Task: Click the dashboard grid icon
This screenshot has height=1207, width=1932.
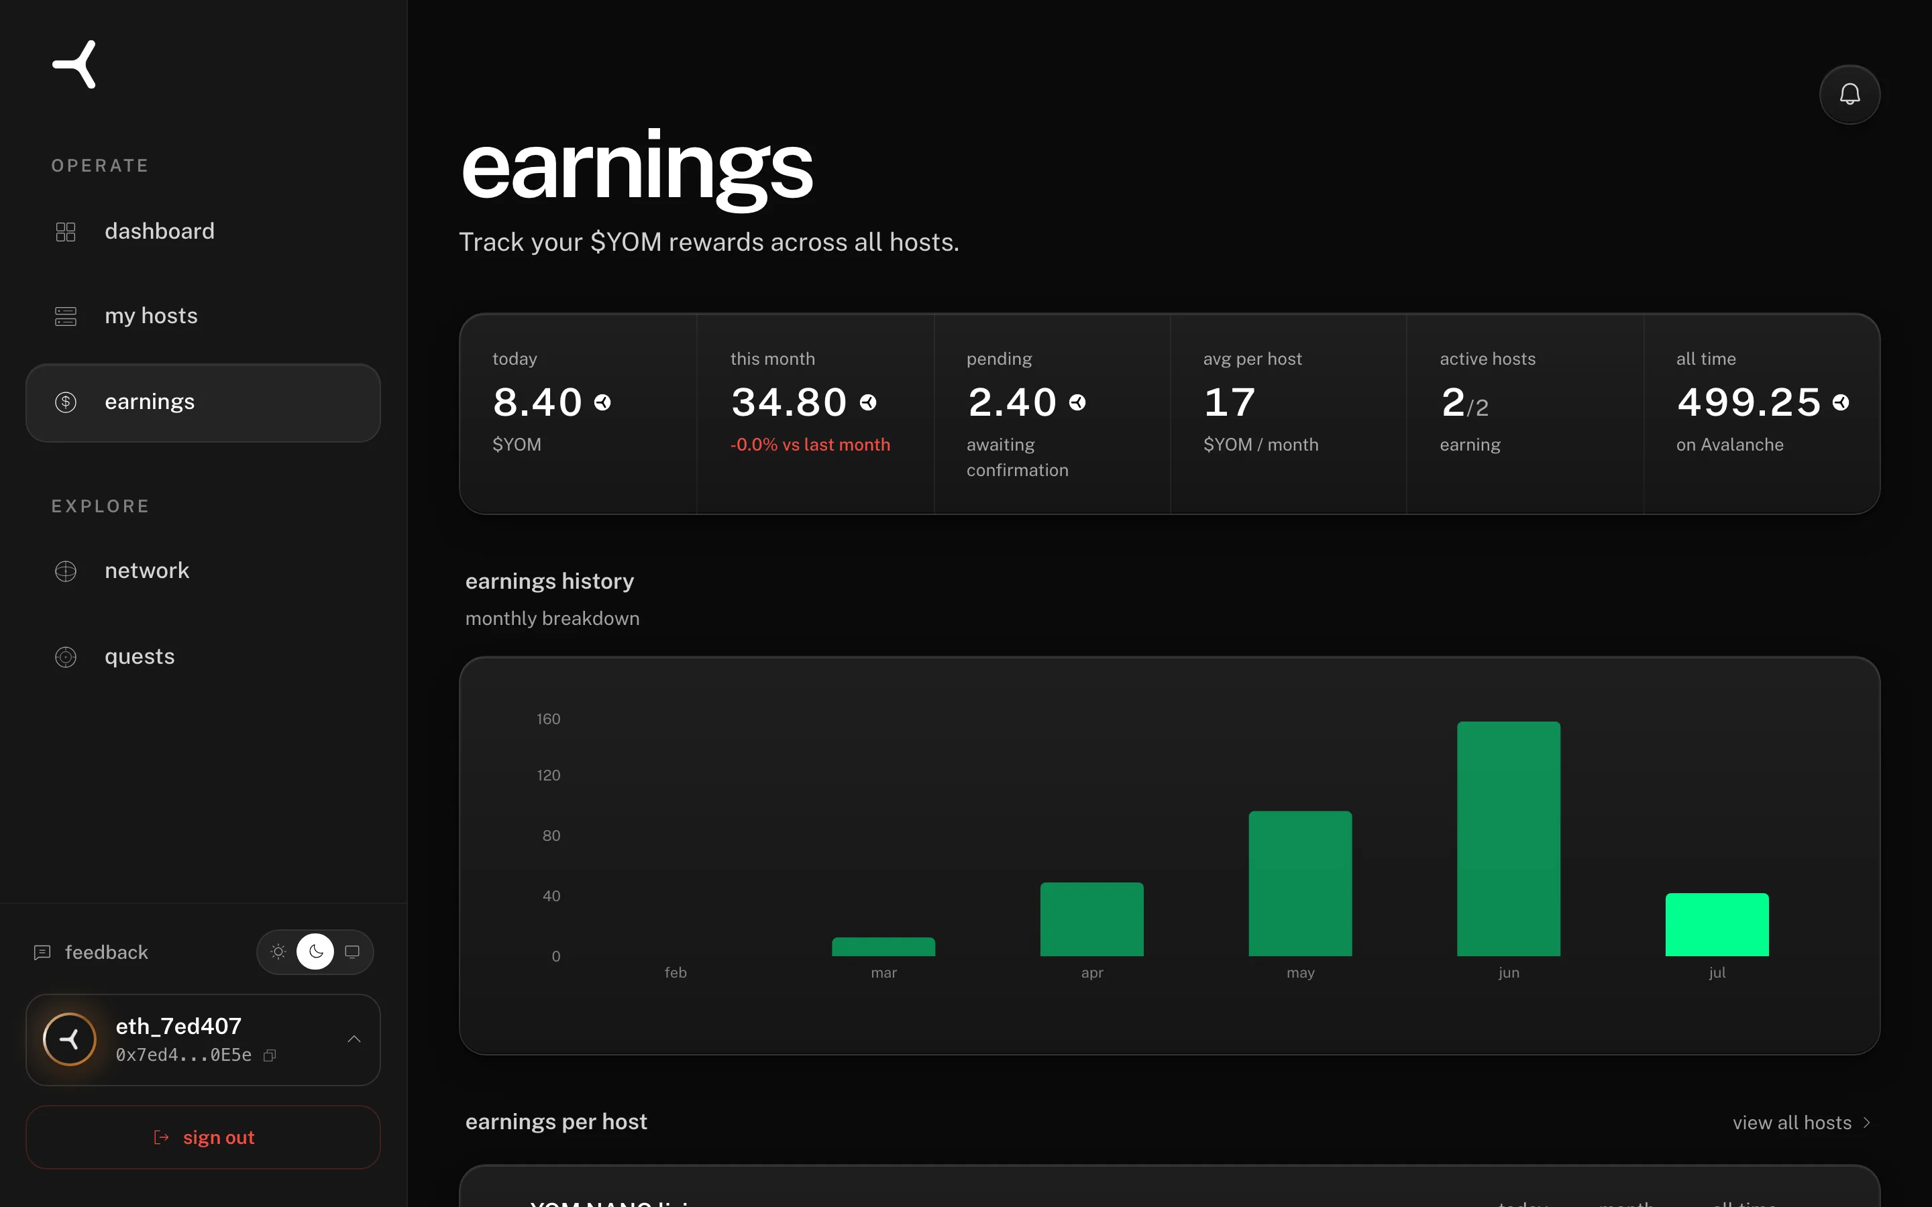Action: click(66, 231)
